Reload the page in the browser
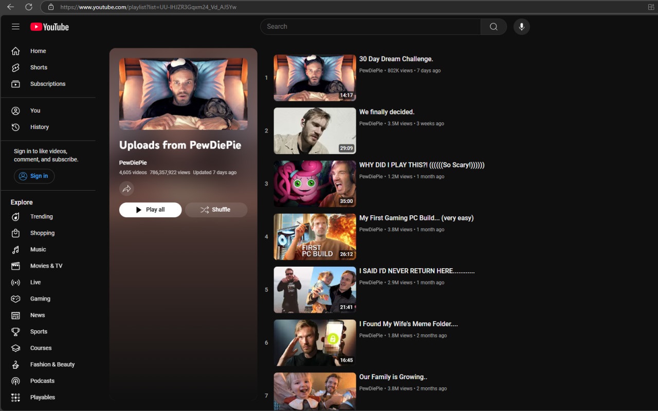This screenshot has height=411, width=658. [x=29, y=7]
